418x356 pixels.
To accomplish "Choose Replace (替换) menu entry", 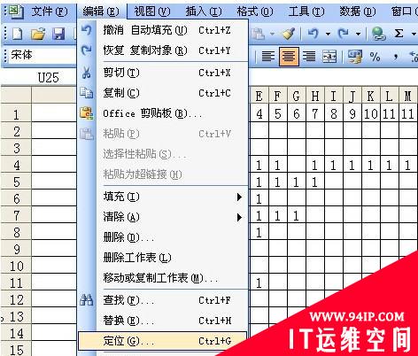I will 162,321.
